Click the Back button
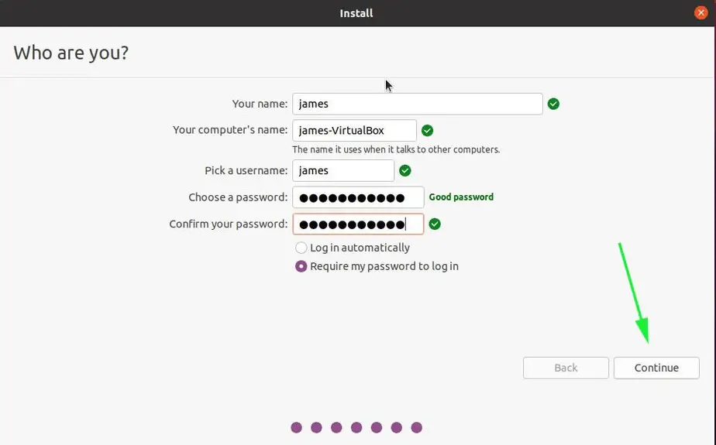Screen dimensions: 716x445 click(566, 368)
